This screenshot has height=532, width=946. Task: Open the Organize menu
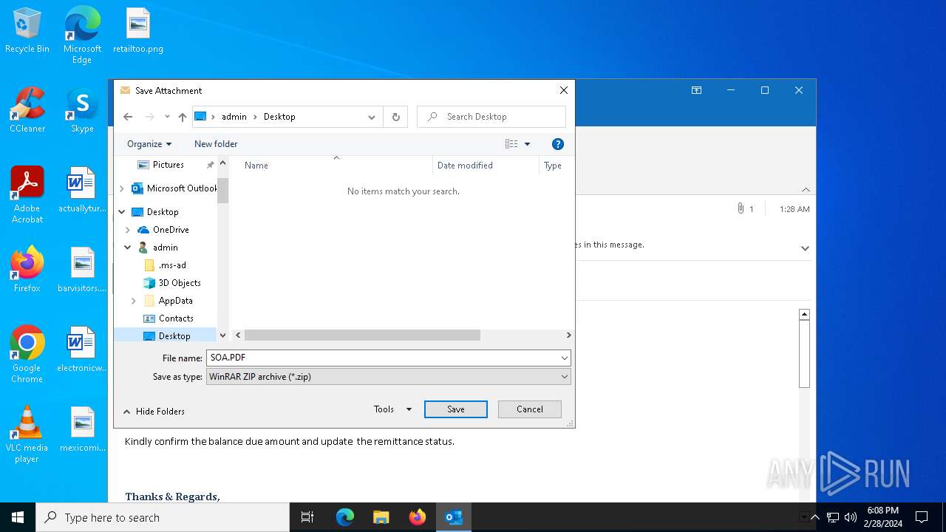[149, 144]
